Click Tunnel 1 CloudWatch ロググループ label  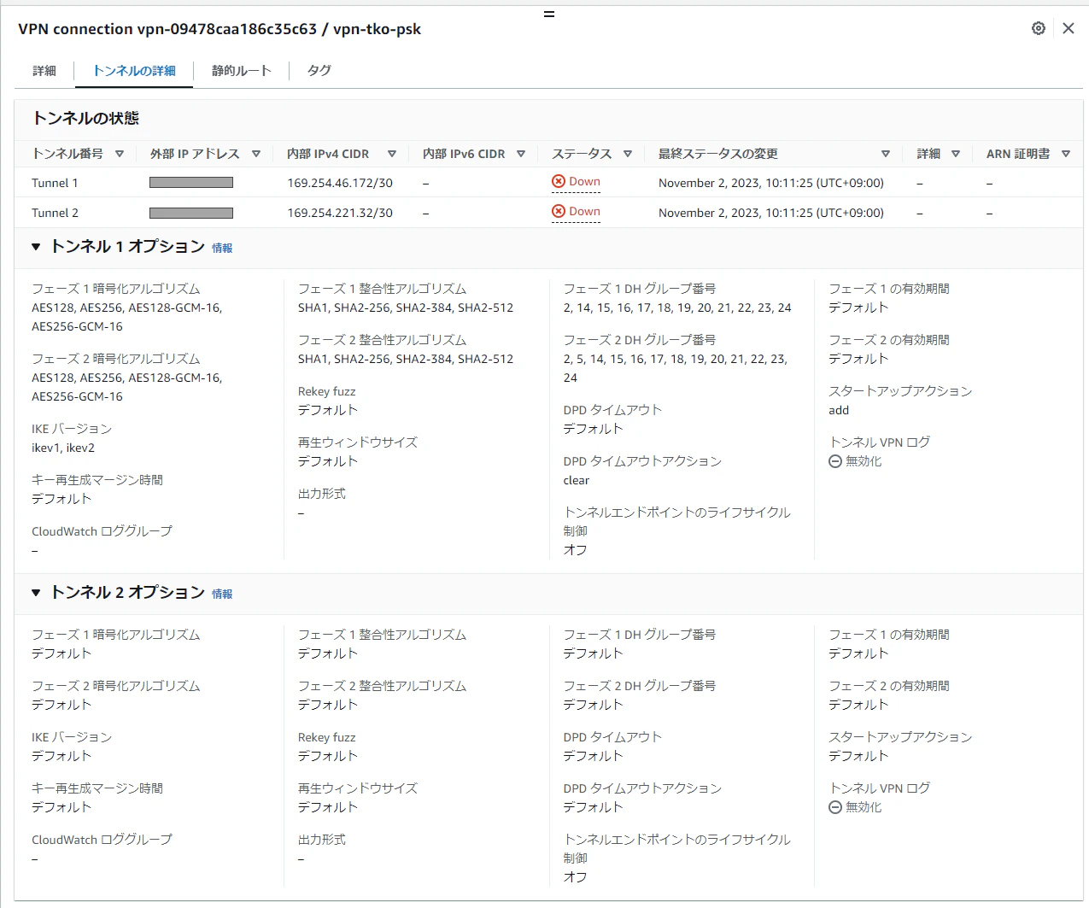(x=102, y=531)
